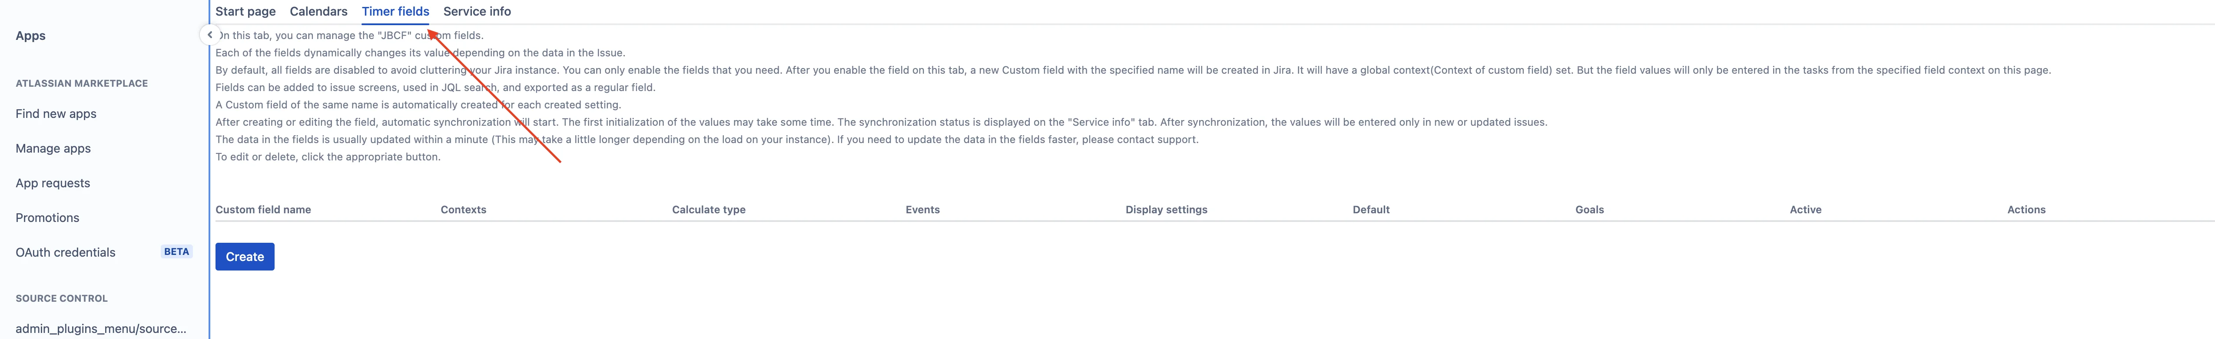
Task: Select the Timer fields tab
Action: point(395,11)
